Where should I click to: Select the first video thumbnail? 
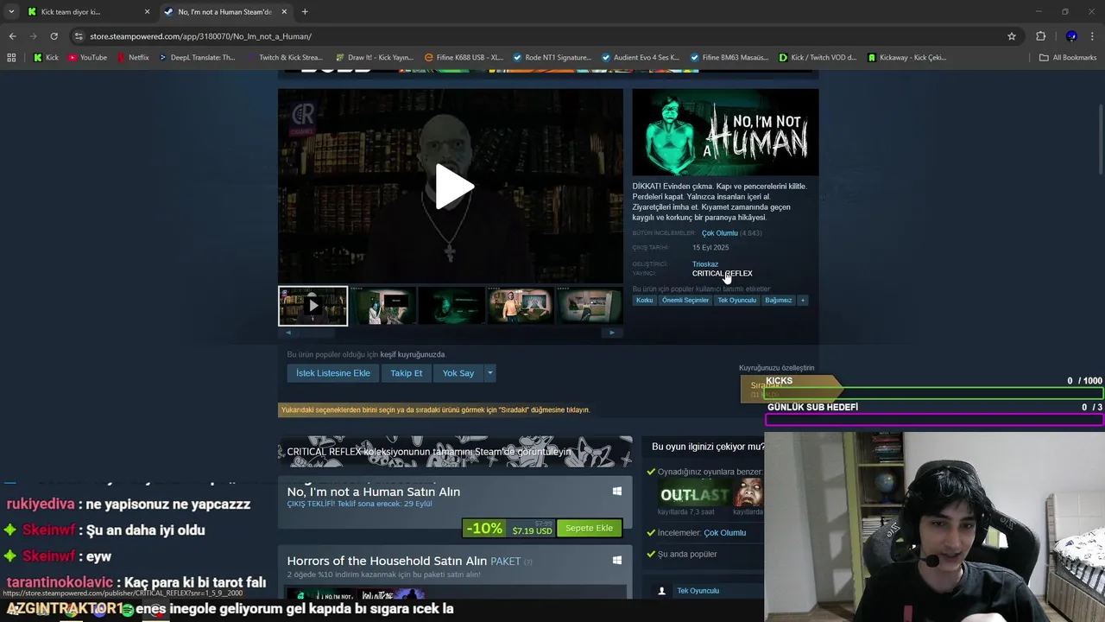coord(313,306)
